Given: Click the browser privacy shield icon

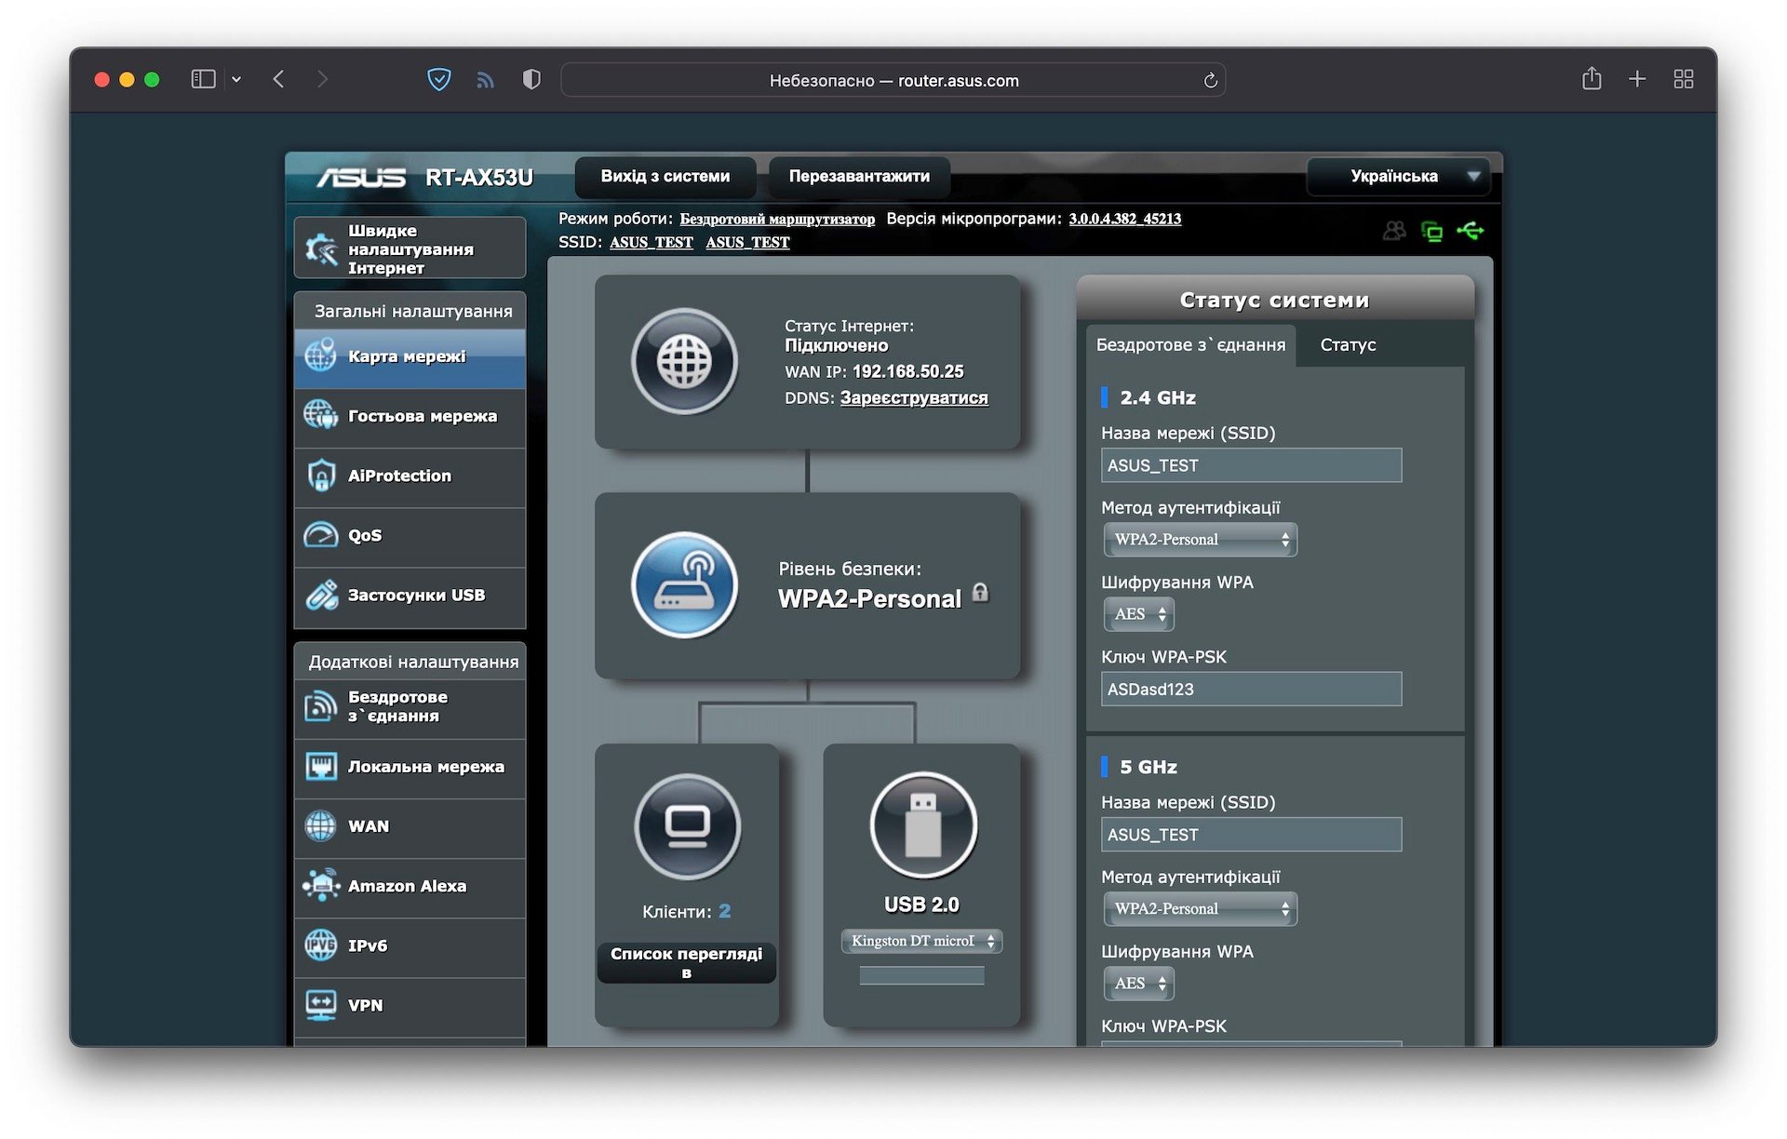Looking at the screenshot, I should tap(439, 80).
